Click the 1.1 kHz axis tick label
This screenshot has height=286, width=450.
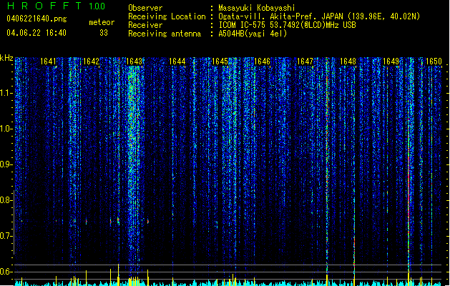[6, 93]
